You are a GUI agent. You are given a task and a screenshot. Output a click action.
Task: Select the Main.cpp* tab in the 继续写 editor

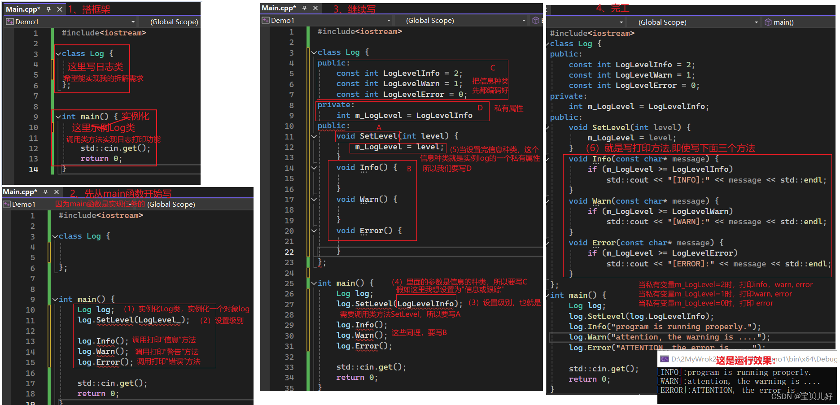click(279, 8)
